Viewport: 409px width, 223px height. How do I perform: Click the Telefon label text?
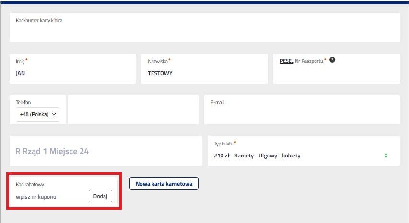[x=23, y=102]
